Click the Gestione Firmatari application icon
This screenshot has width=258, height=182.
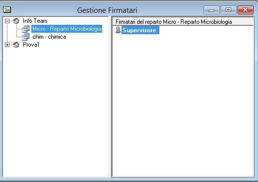[x=7, y=9]
